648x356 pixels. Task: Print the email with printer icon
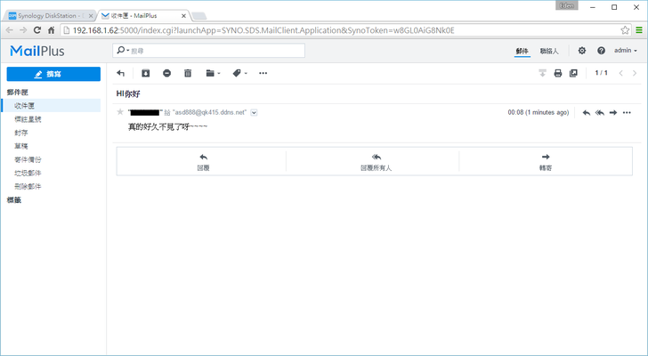click(x=558, y=73)
